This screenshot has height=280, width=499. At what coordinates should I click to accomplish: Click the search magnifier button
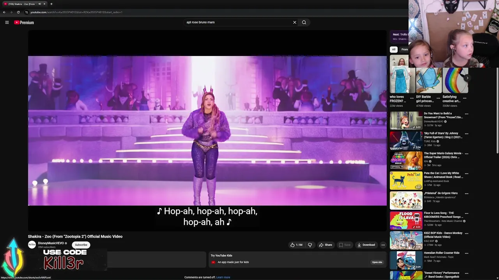point(304,22)
